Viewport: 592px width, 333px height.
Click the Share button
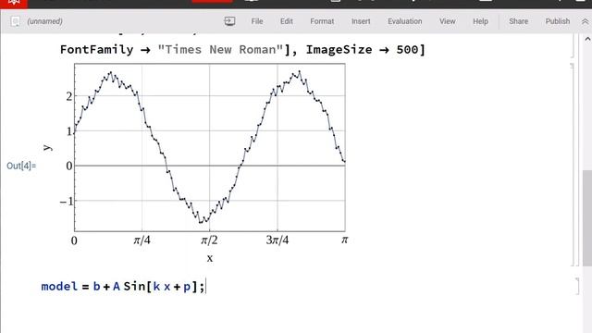[518, 21]
